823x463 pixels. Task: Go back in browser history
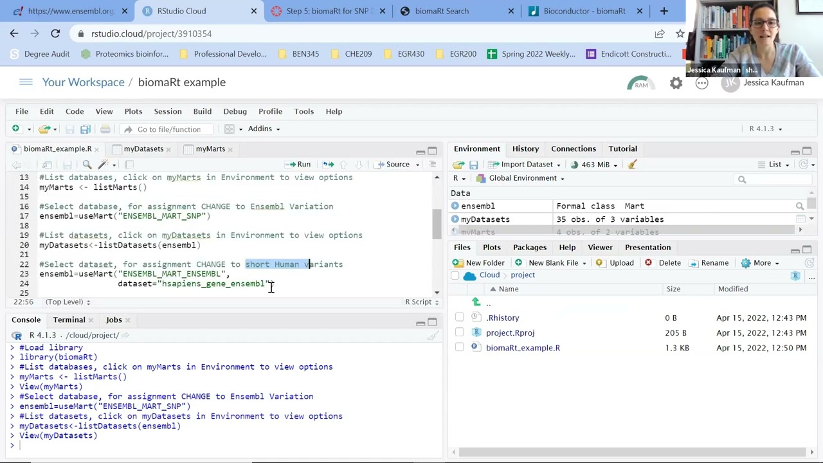(14, 33)
